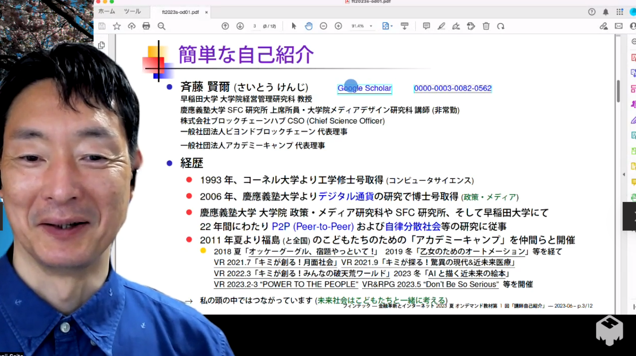The height and width of the screenshot is (356, 636).
Task: Open the find text magnifier tool
Action: [161, 26]
